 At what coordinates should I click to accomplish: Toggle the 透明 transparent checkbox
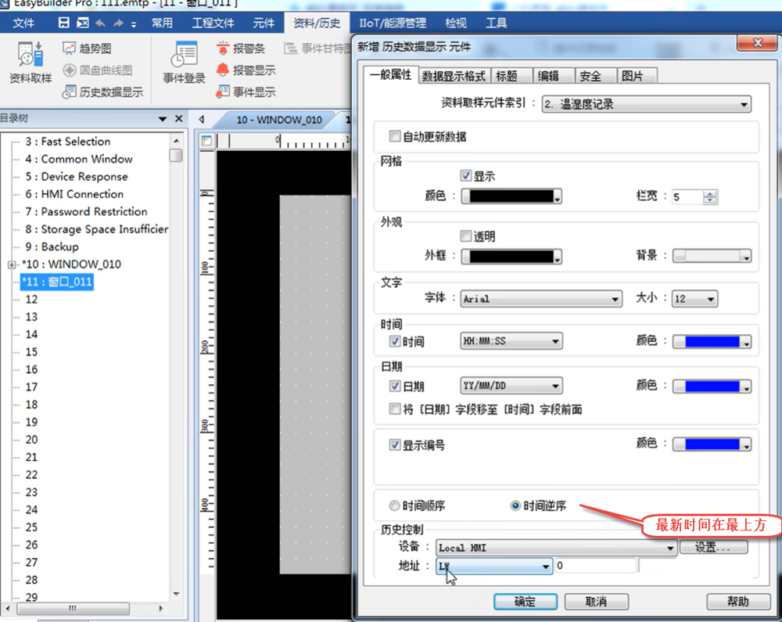tap(467, 236)
